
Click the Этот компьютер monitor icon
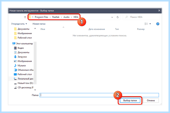coord(14,43)
